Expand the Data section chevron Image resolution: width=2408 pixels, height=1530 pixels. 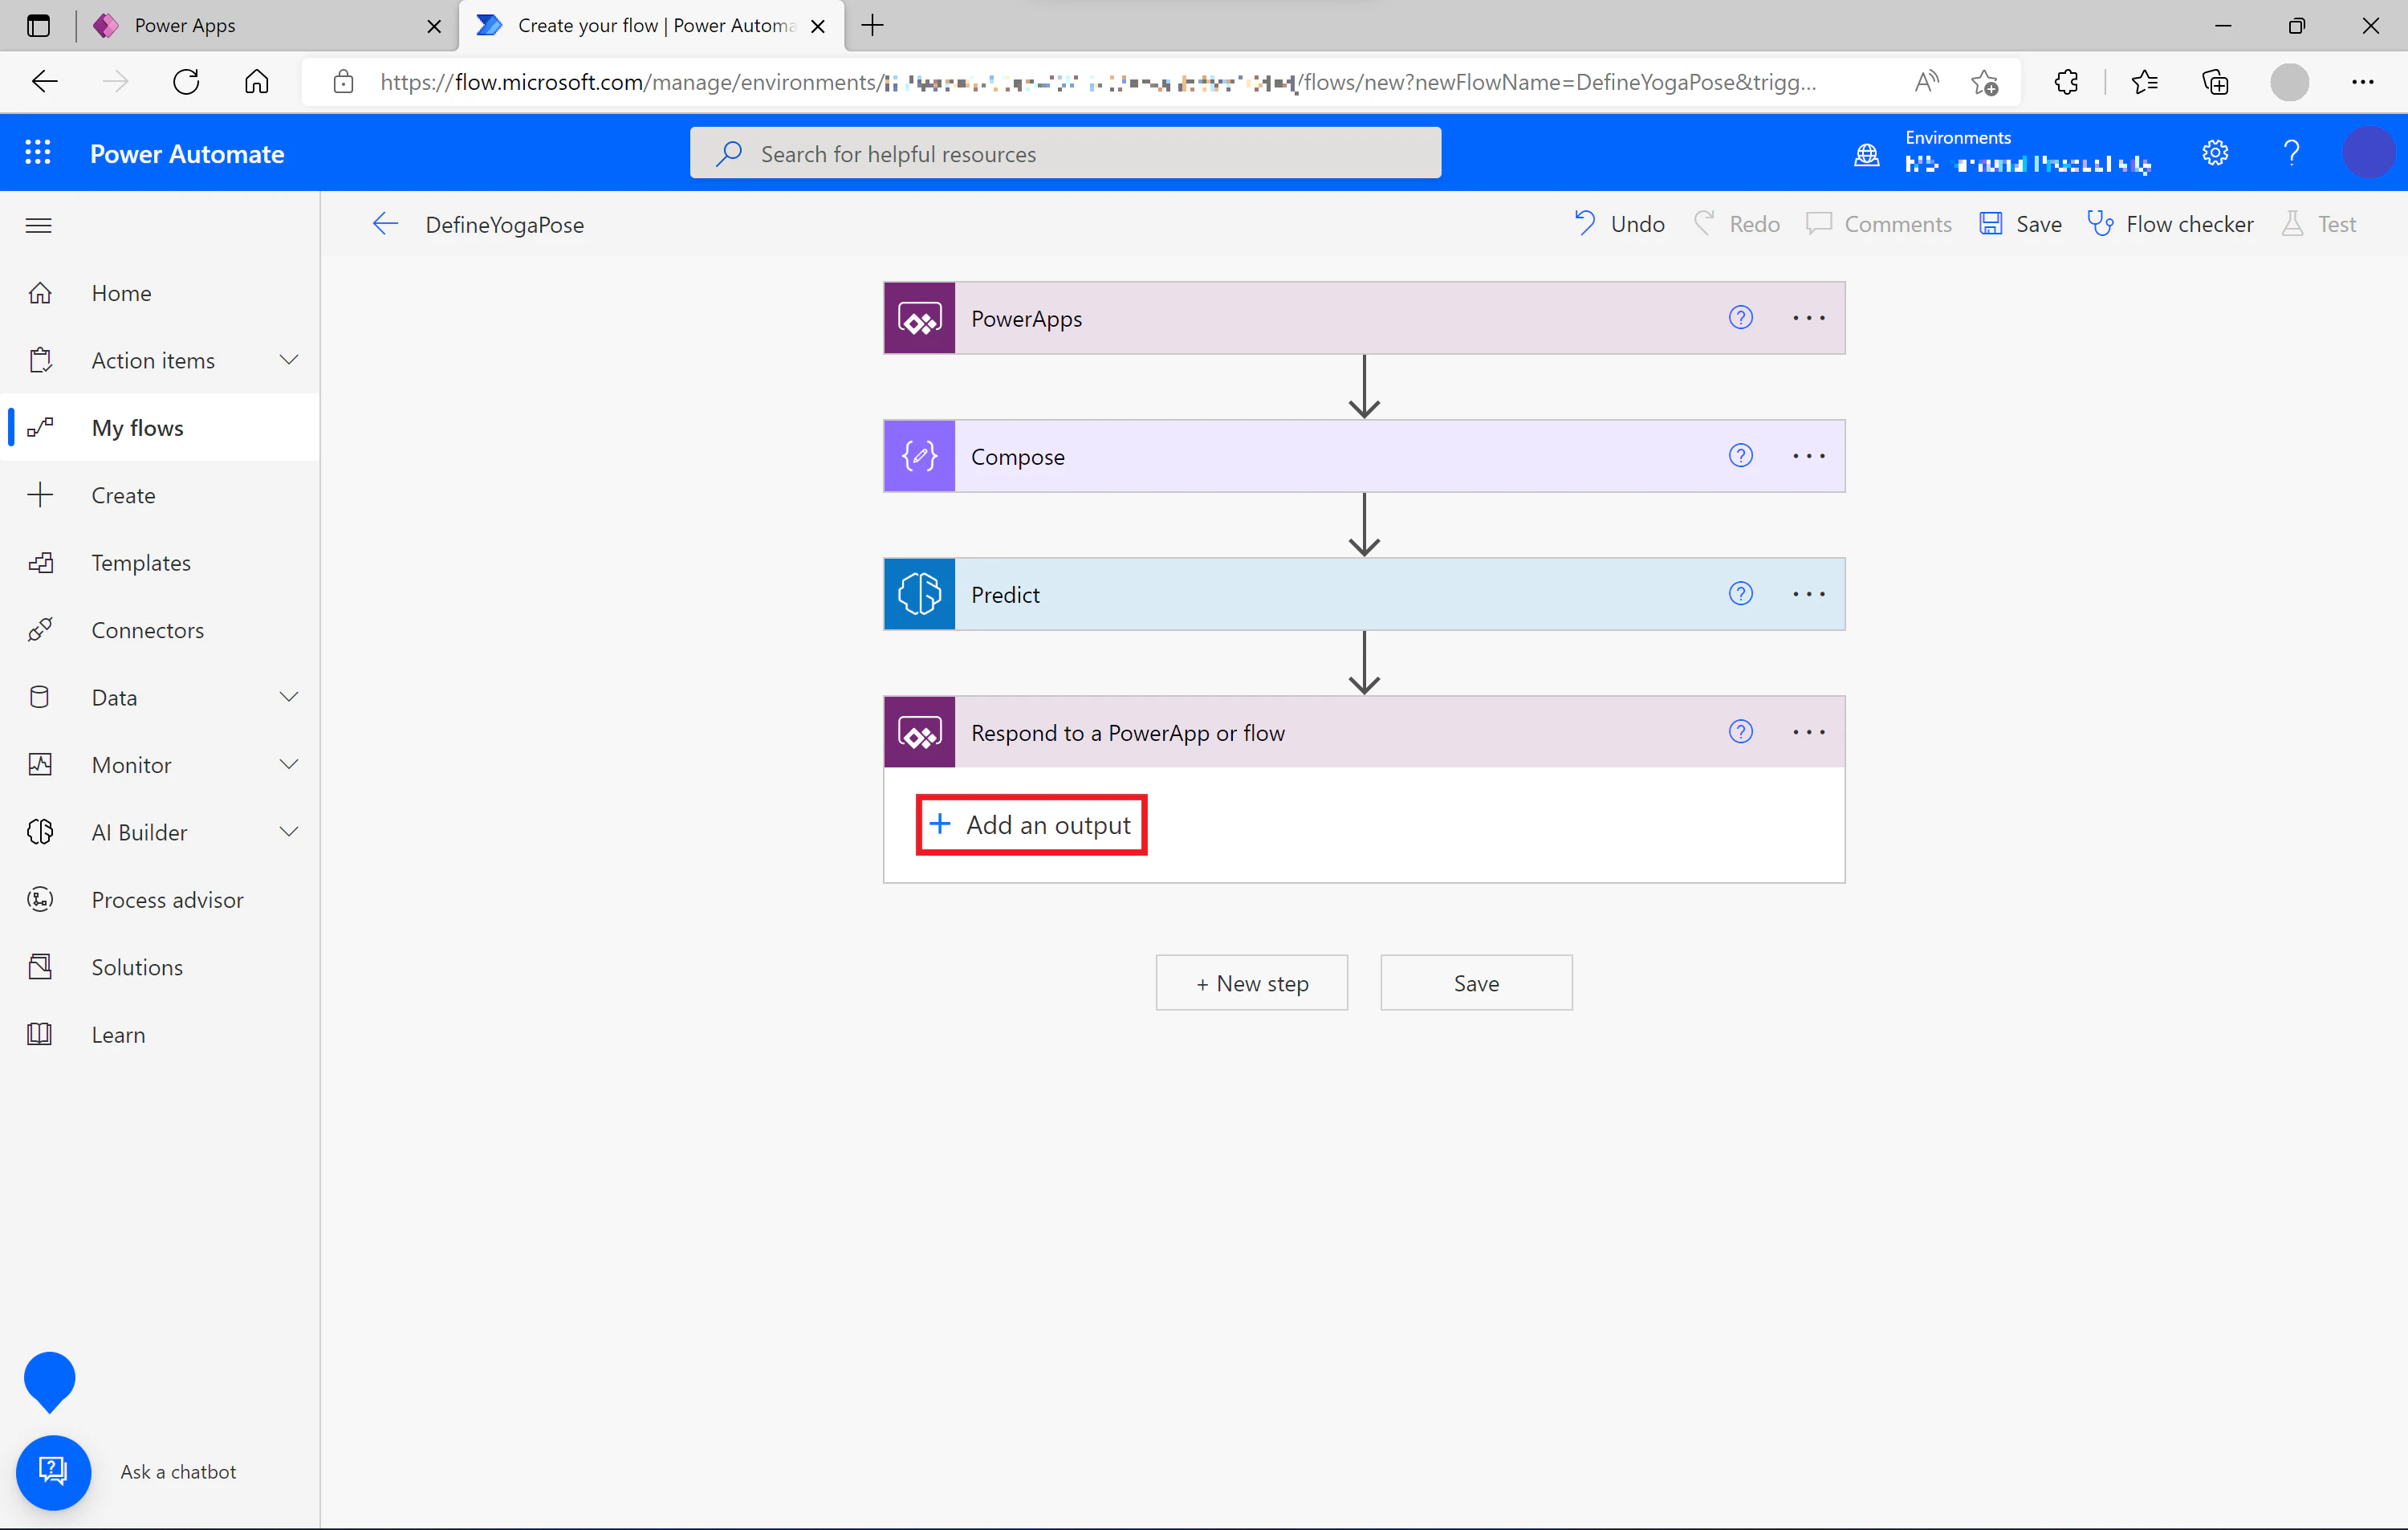tap(289, 697)
